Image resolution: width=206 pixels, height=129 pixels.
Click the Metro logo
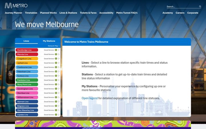pyautogui.click(x=16, y=5)
